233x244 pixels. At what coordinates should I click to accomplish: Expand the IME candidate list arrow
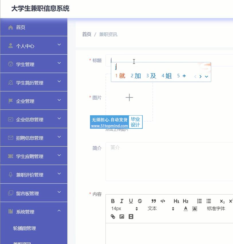pos(206,76)
